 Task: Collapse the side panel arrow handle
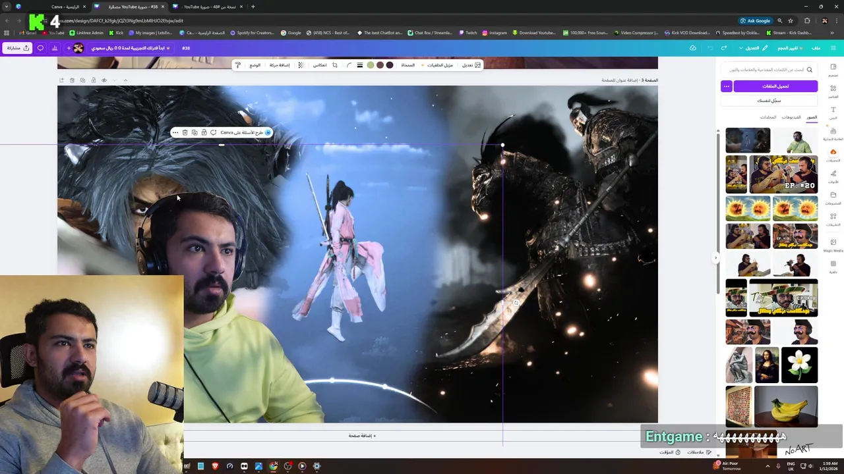pyautogui.click(x=715, y=258)
